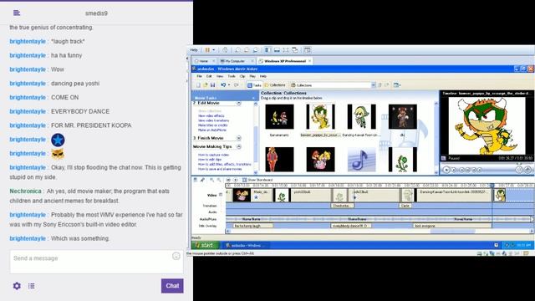
Task: Rewind the timeline to the start
Action: [x=228, y=180]
